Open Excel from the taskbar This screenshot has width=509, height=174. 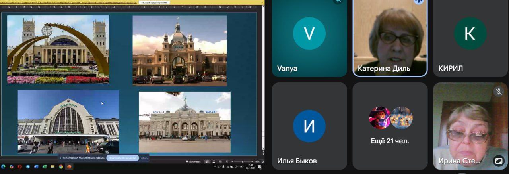pos(45,166)
